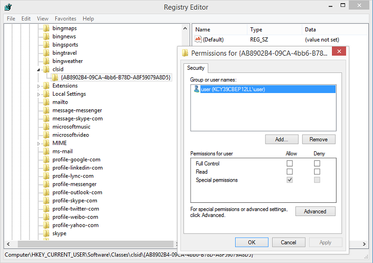Click the Registry Editor app icon in title bar

(8, 7)
